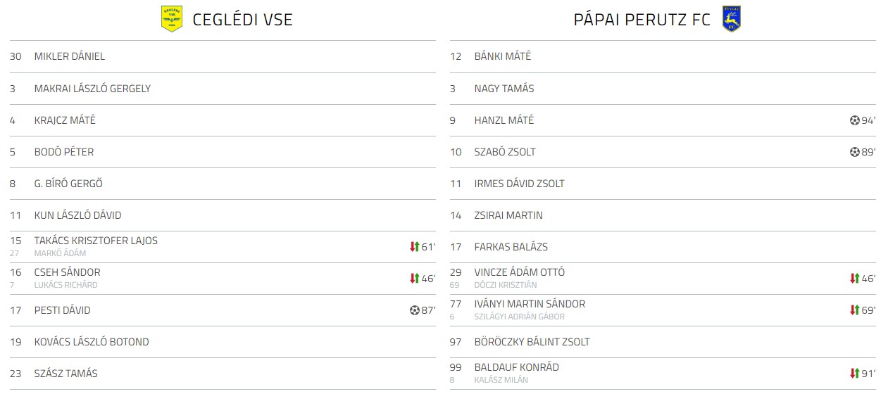Select substitute Markó Ádám
Screen dimensions: 888x401
point(60,253)
